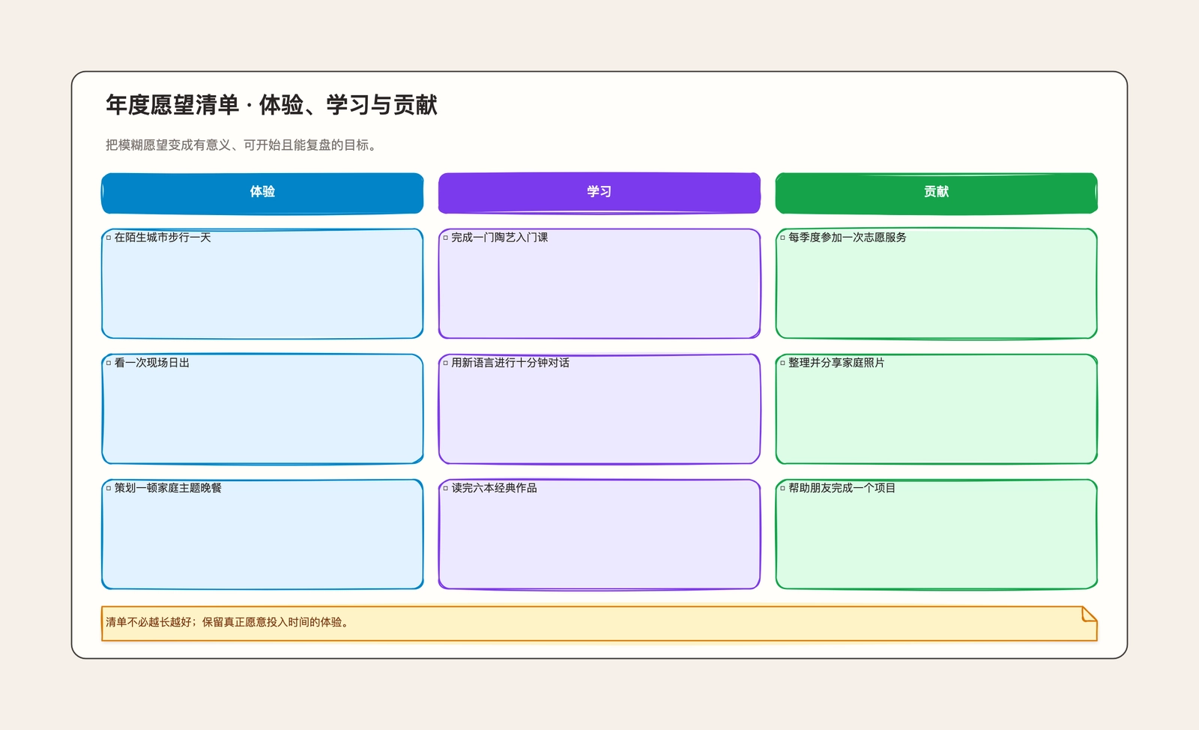Select the purple 学习 column header

[x=599, y=193]
